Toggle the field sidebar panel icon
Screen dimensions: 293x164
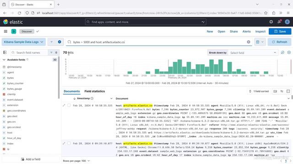pyautogui.click(x=5, y=52)
